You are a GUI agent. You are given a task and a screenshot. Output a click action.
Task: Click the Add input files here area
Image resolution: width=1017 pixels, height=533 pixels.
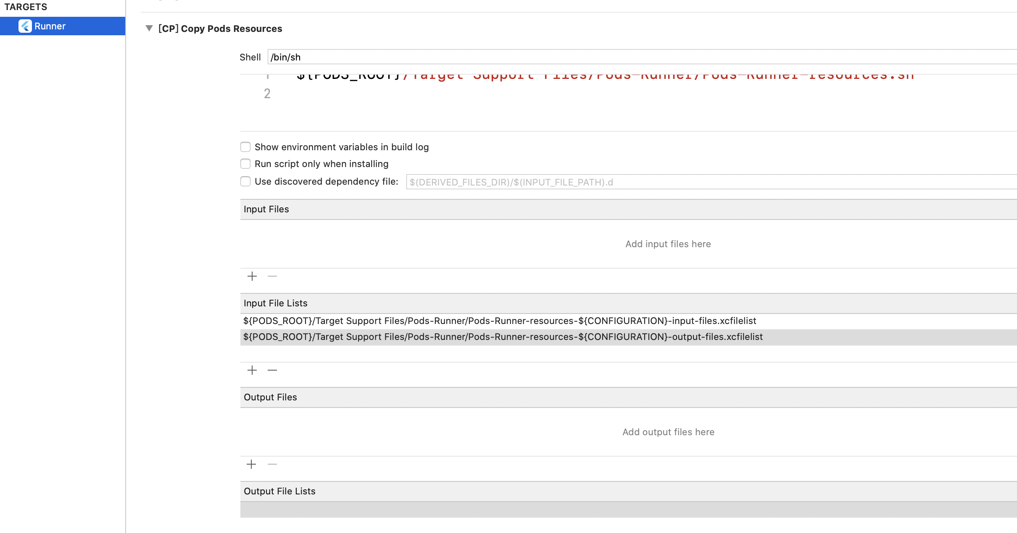[x=668, y=244]
